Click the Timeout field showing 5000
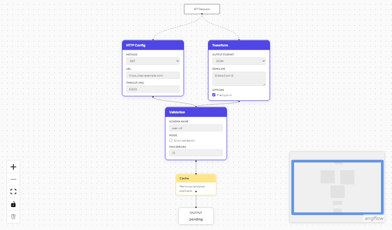392x230 pixels. point(153,89)
